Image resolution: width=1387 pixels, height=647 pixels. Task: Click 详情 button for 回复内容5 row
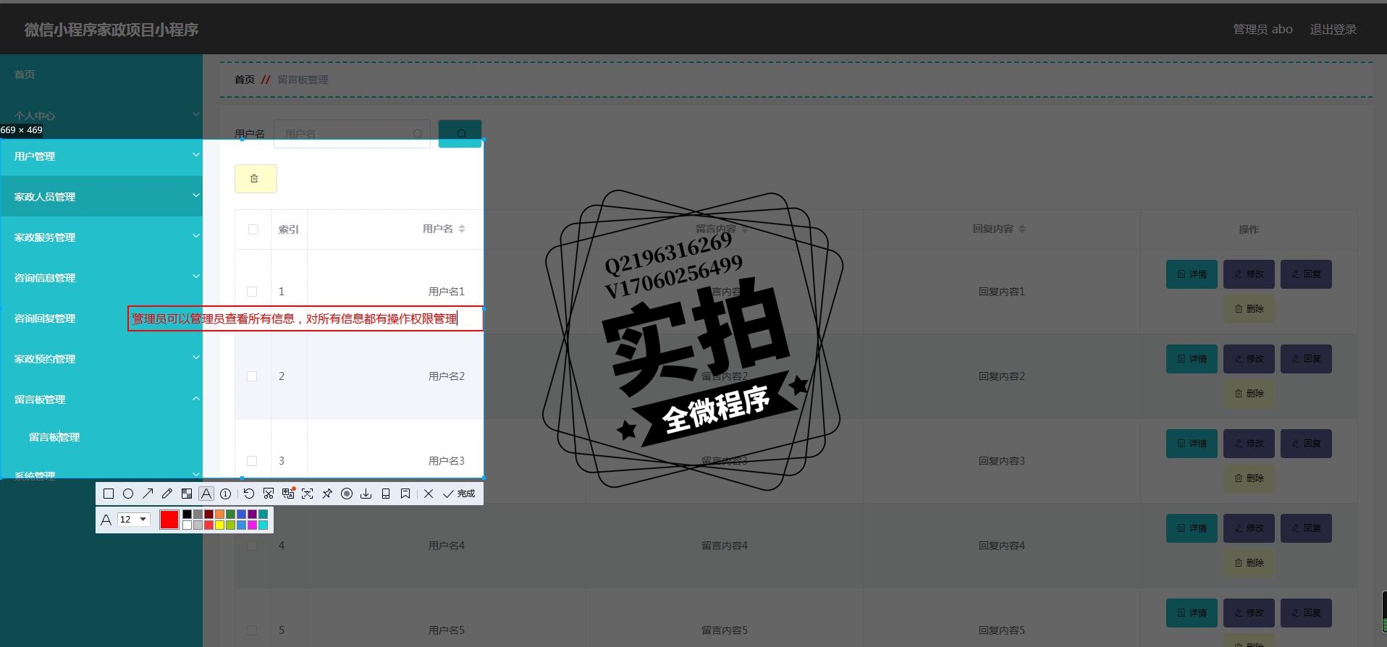coord(1192,613)
